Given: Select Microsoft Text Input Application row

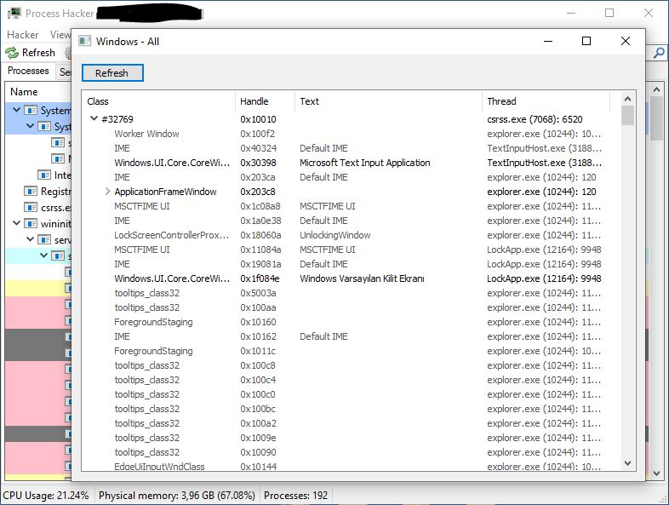Looking at the screenshot, I should click(x=350, y=163).
